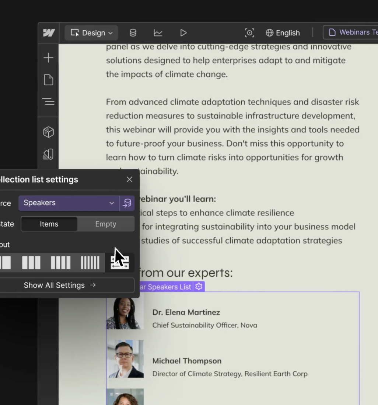Switch state to Empty
The image size is (378, 405).
[106, 224]
